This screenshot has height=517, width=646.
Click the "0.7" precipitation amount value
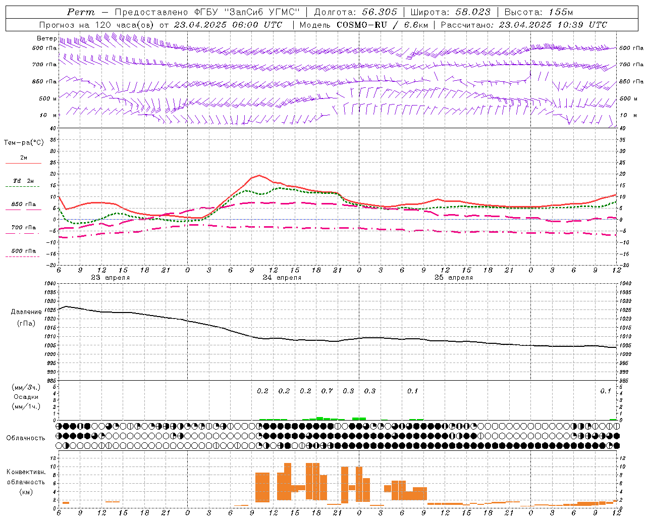[327, 391]
